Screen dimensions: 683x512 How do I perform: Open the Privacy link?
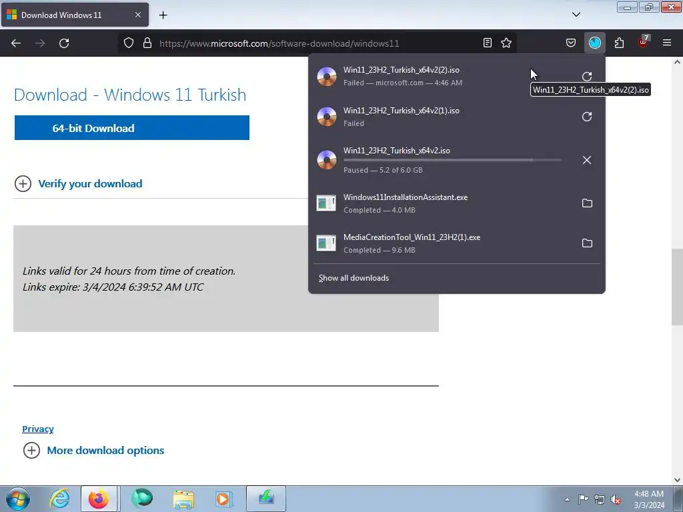[38, 429]
